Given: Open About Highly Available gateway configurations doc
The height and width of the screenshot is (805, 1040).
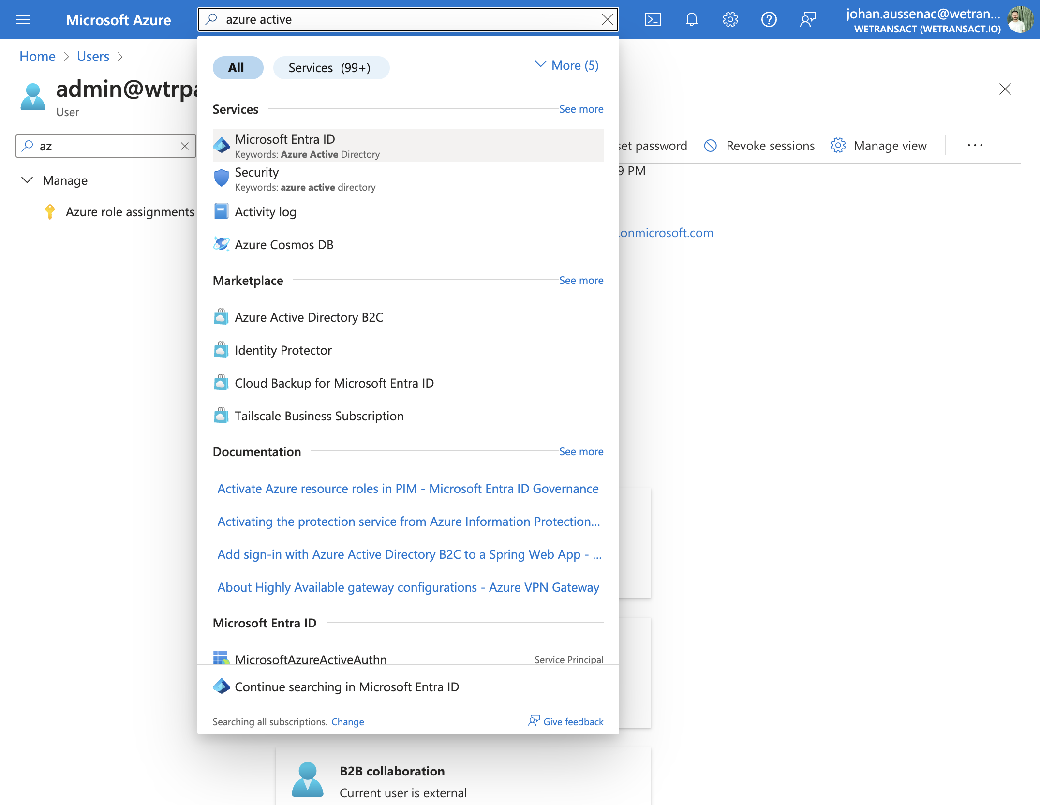Looking at the screenshot, I should click(408, 587).
